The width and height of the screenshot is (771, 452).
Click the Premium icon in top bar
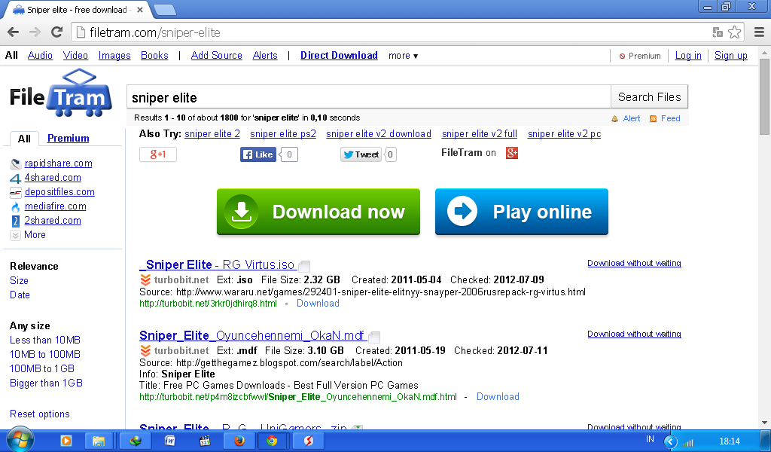click(x=622, y=56)
